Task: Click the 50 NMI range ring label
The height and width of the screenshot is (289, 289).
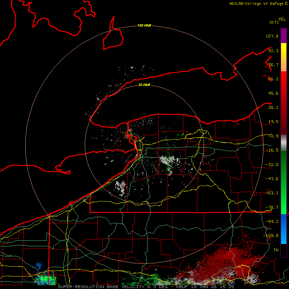Action: [x=144, y=85]
